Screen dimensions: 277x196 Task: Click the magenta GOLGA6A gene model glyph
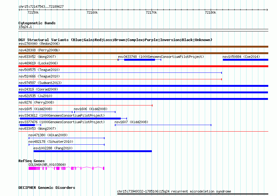(x=66, y=168)
